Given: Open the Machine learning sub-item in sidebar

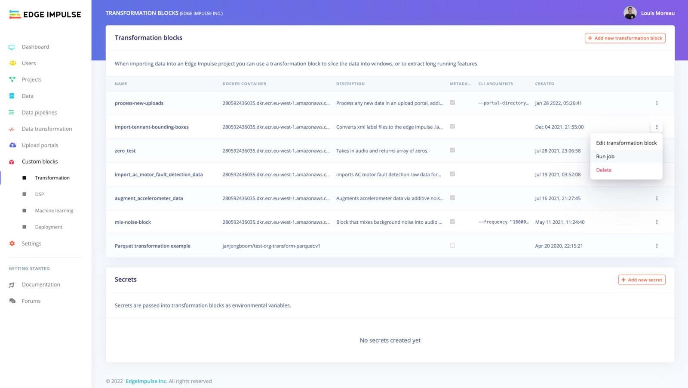Looking at the screenshot, I should [54, 211].
